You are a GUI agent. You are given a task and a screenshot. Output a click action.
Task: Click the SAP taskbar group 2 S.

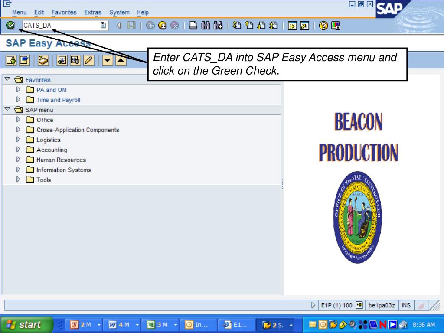pyautogui.click(x=275, y=325)
